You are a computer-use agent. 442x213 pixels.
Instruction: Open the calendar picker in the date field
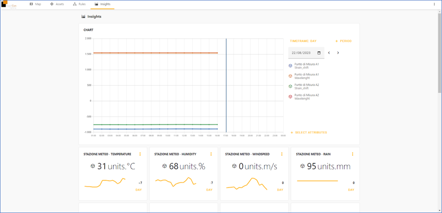tap(319, 53)
